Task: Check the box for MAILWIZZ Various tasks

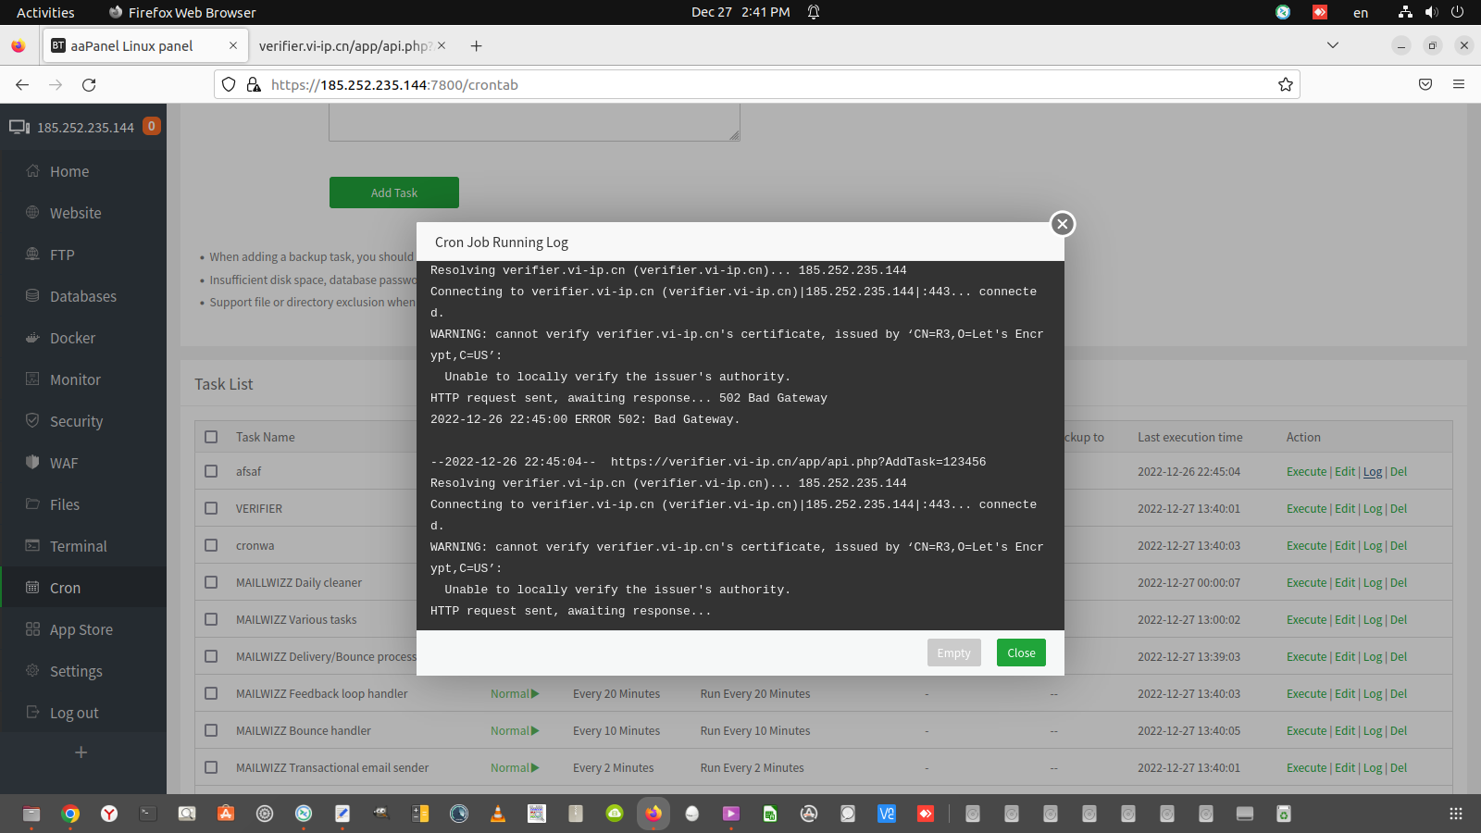Action: (x=211, y=619)
